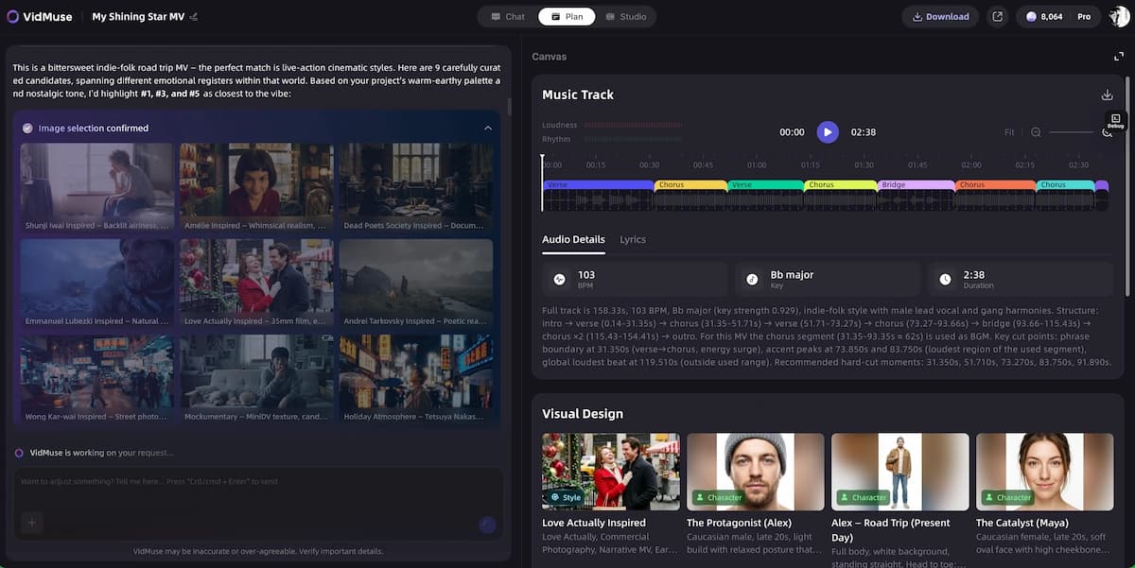Select the orange Chorus segment
This screenshot has height=568, width=1135.
pos(995,185)
